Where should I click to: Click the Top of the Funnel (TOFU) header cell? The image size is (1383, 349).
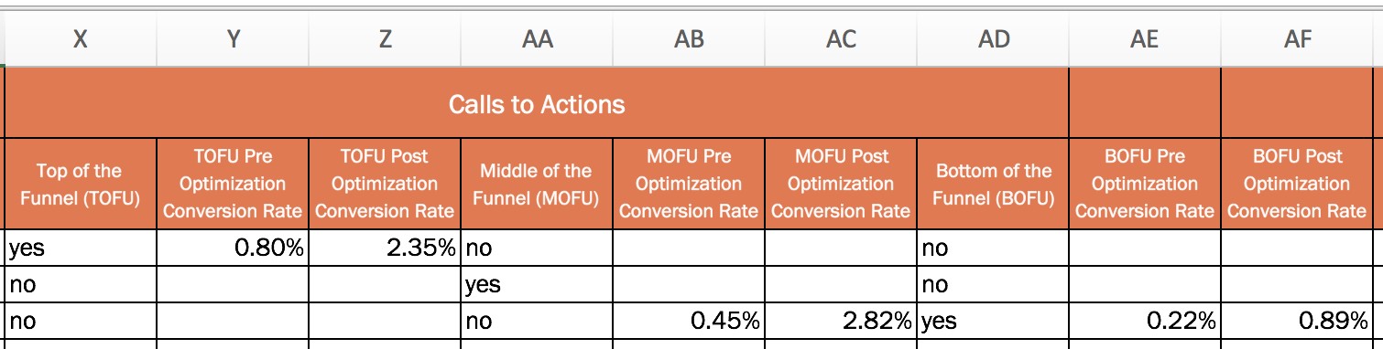81,184
